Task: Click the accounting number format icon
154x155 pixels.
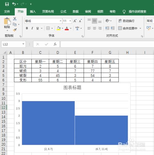Action: pyautogui.click(x=149, y=28)
